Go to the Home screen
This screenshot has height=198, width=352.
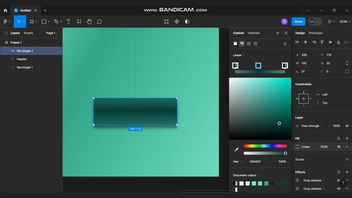coord(5,10)
